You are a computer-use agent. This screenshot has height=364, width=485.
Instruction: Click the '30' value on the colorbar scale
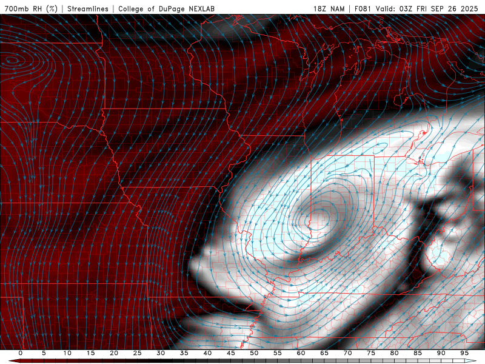click(x=161, y=353)
